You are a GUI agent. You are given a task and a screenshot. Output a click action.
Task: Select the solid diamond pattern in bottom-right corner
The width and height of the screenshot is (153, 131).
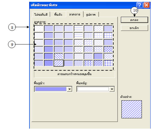108,63
